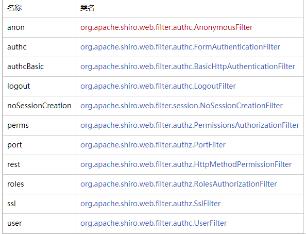Viewport: 306px width, 234px height.
Task: Open the RolesAuthorizationFilter class link
Action: 179,184
